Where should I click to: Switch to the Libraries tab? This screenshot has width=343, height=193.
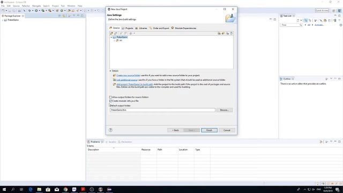[x=141, y=28]
